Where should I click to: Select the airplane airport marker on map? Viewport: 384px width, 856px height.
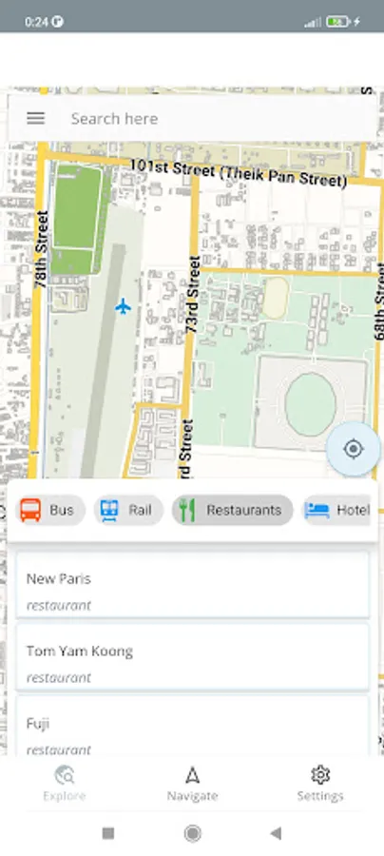coord(124,307)
